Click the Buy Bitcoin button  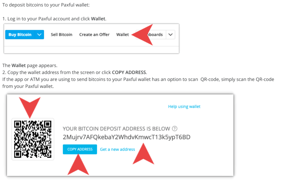click(20, 35)
